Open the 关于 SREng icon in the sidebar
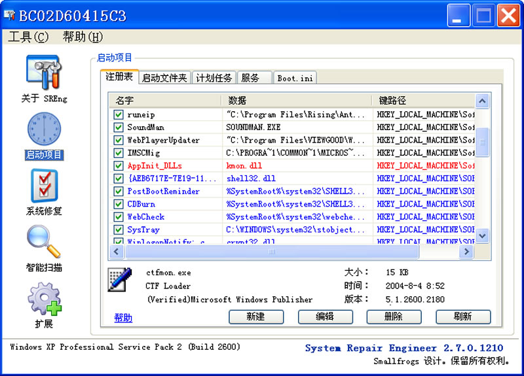Viewport: 524px width, 376px height. coord(44,73)
